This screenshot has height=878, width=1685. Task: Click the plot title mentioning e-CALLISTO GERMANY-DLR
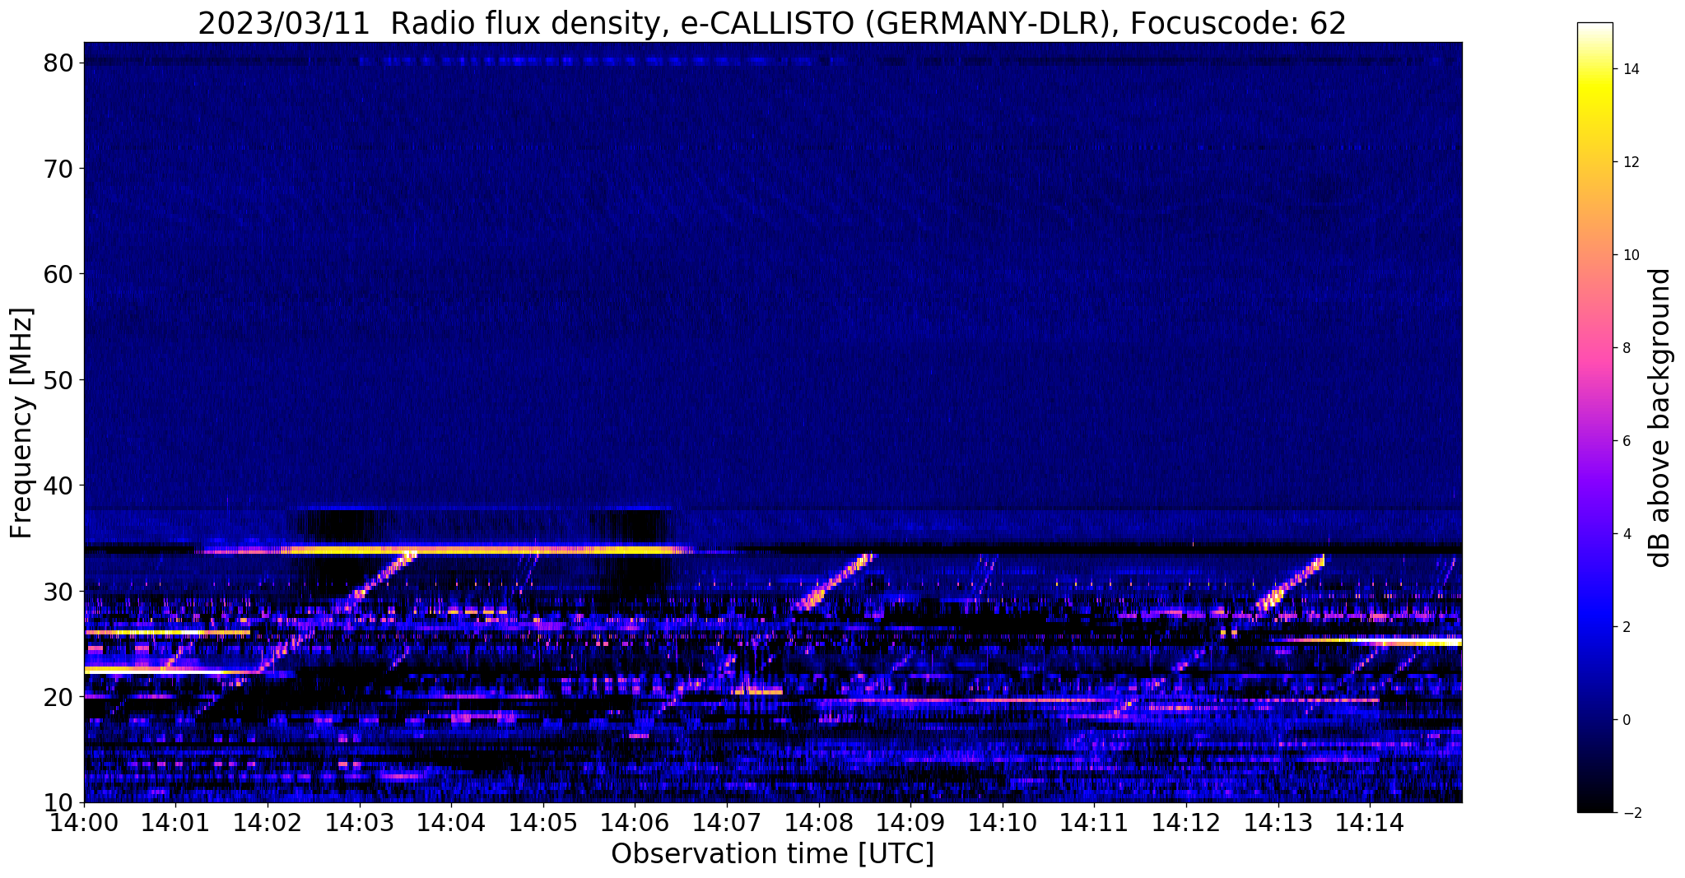point(772,23)
